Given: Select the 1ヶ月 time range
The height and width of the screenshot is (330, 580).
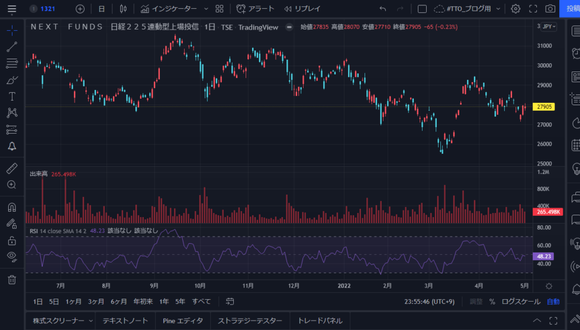Looking at the screenshot, I should 73,302.
